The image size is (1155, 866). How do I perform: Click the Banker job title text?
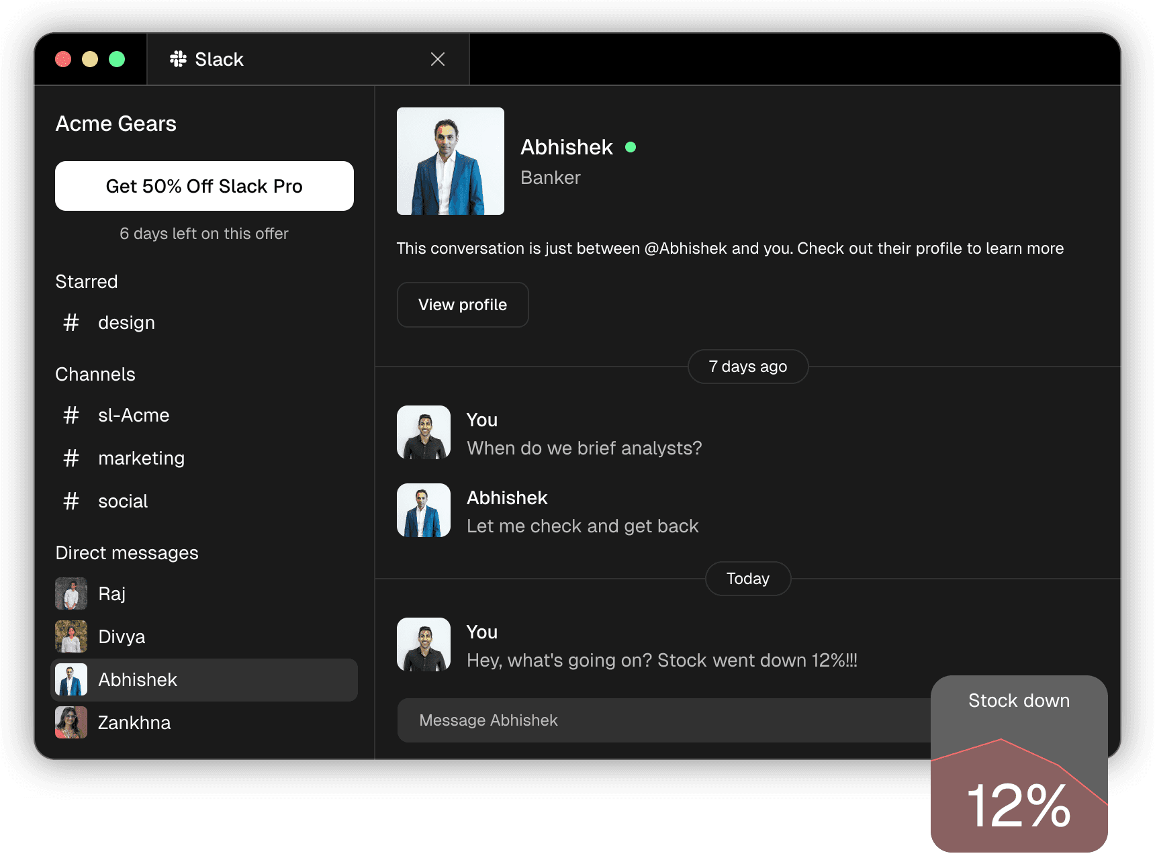coord(551,177)
